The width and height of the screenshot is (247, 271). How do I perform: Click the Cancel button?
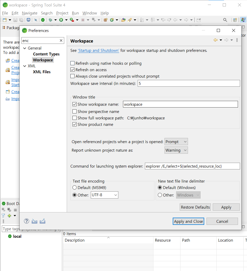pos(222,221)
